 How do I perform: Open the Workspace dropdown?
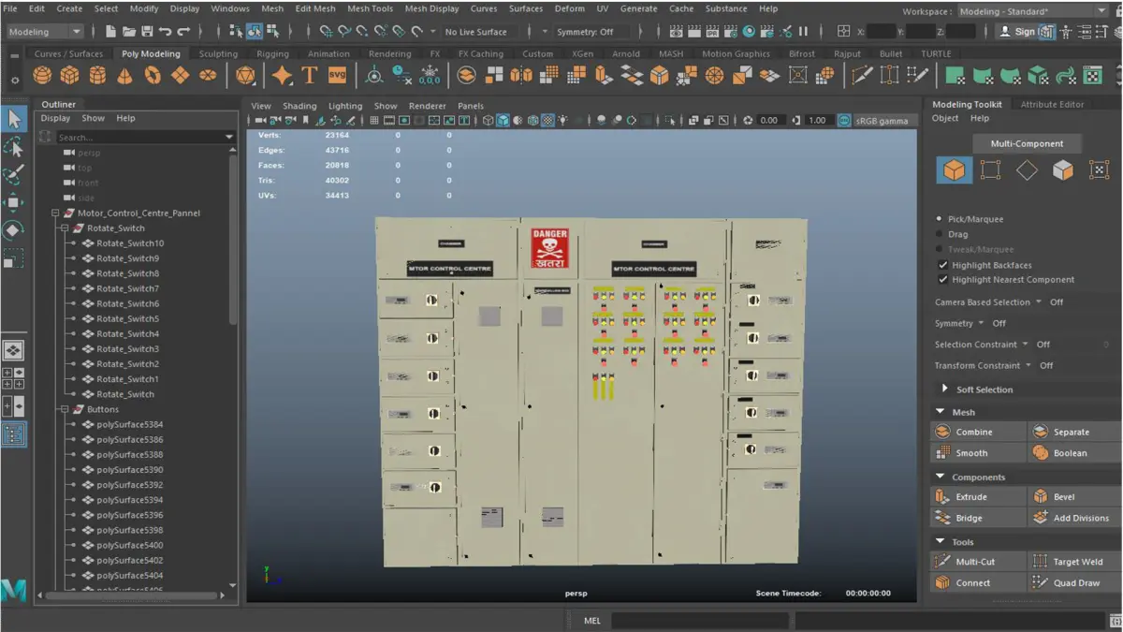point(1032,11)
